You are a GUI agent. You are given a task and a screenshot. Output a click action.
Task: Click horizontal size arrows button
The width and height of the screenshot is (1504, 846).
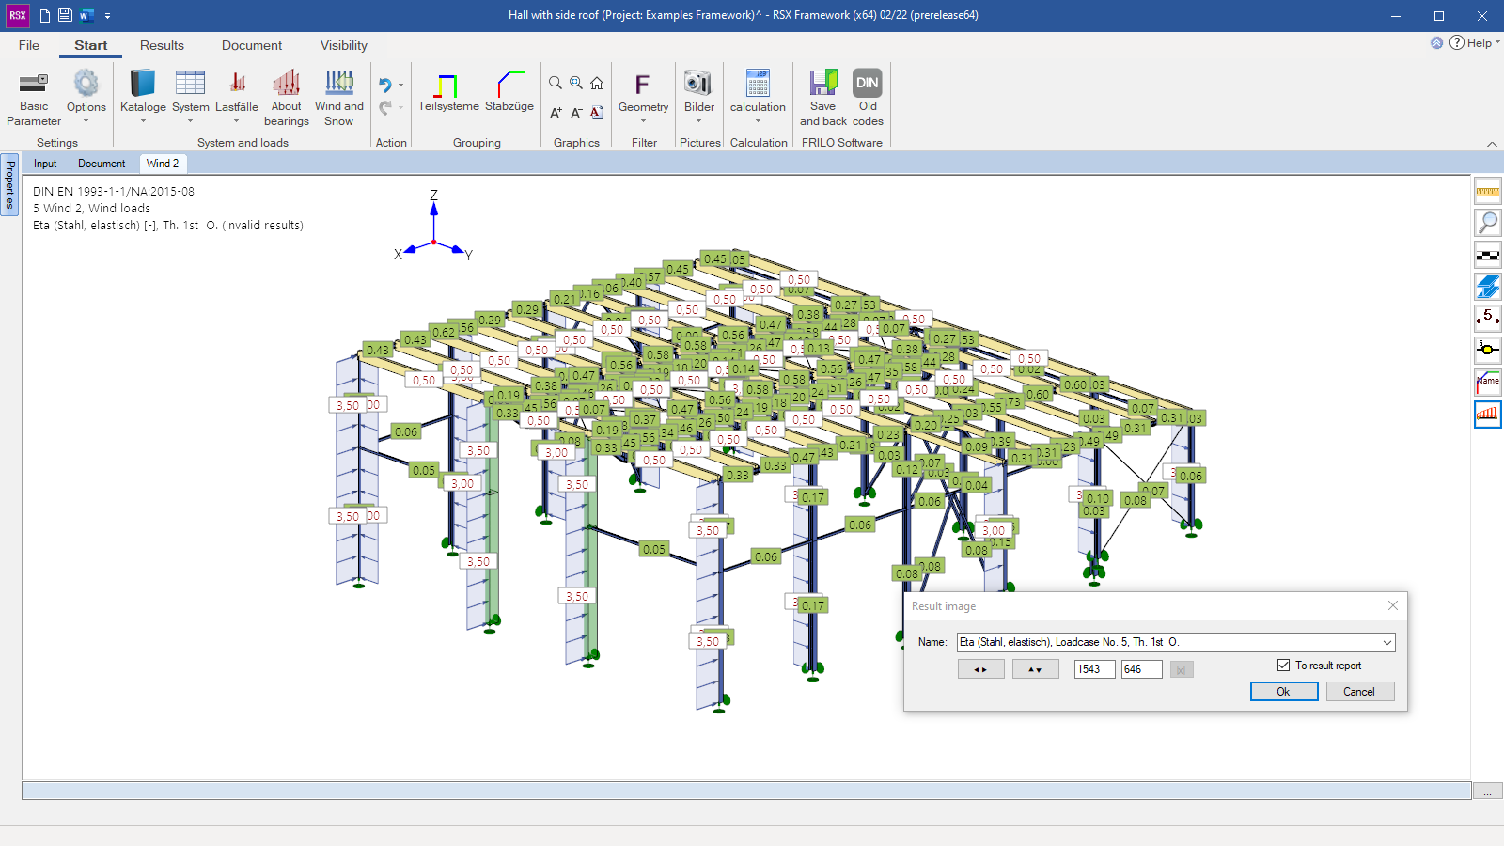pos(981,669)
